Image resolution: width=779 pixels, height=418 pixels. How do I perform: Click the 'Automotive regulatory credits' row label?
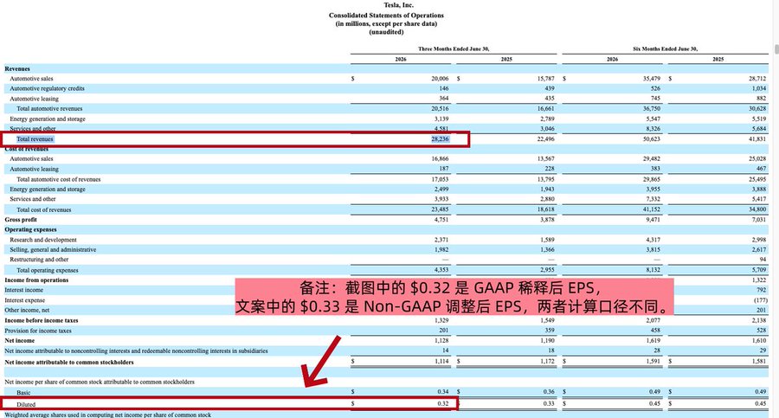pos(48,88)
